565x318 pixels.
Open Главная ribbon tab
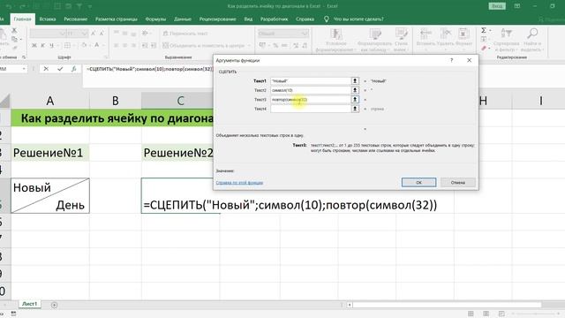(x=23, y=19)
